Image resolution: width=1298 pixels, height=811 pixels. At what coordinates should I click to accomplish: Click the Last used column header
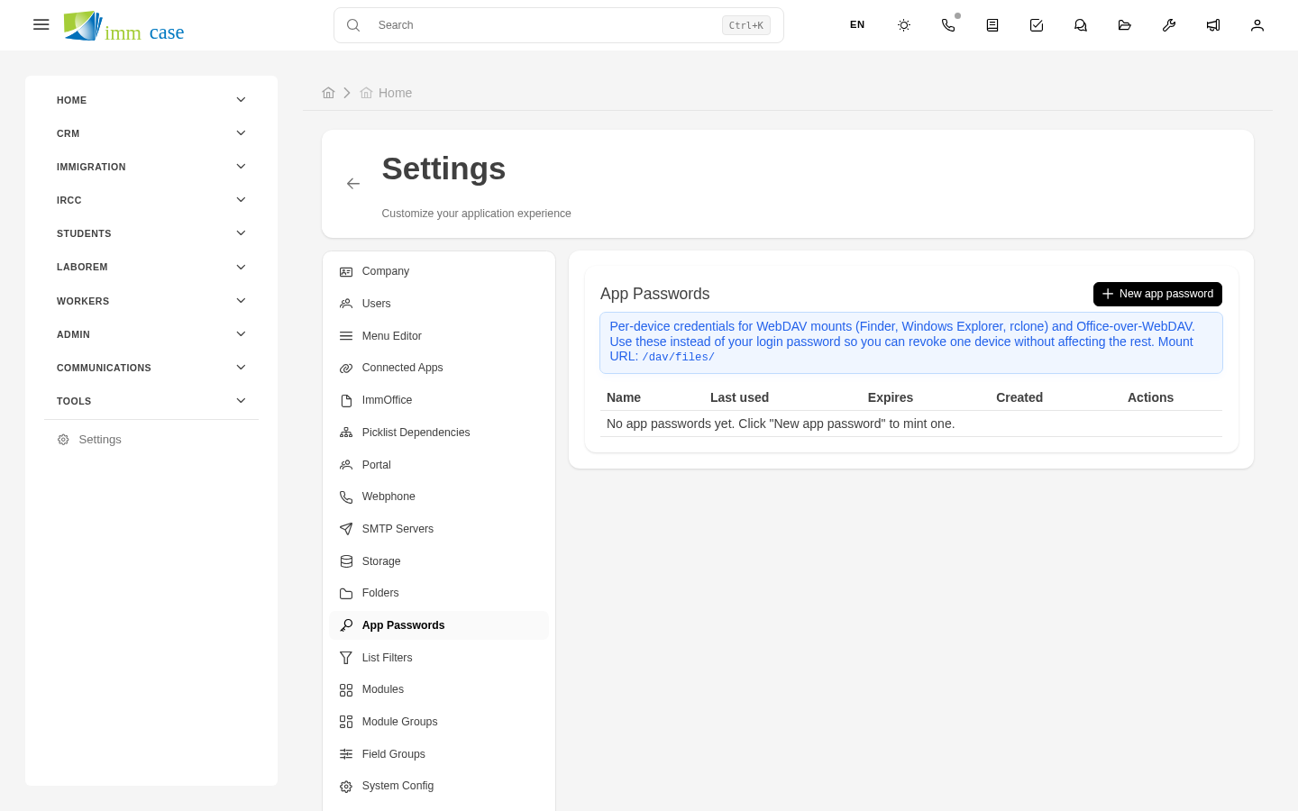[739, 397]
